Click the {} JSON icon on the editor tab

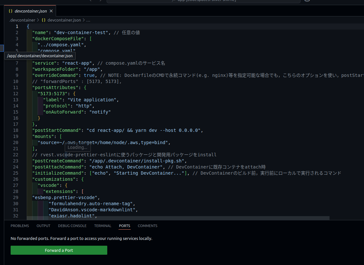coord(11,10)
